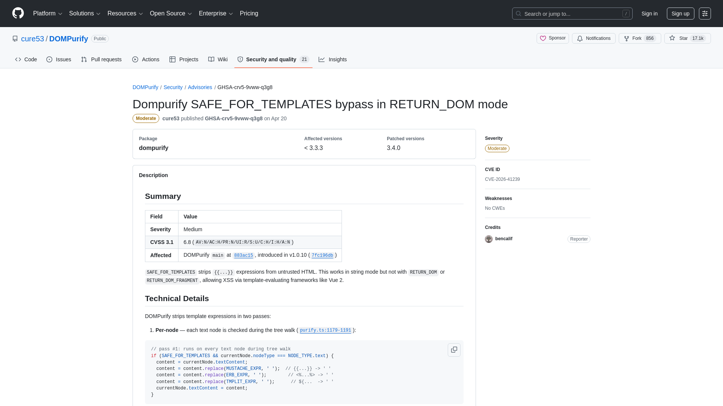Image resolution: width=723 pixels, height=406 pixels.
Task: Click the Moderate severity badge in sidebar
Action: coord(497,148)
